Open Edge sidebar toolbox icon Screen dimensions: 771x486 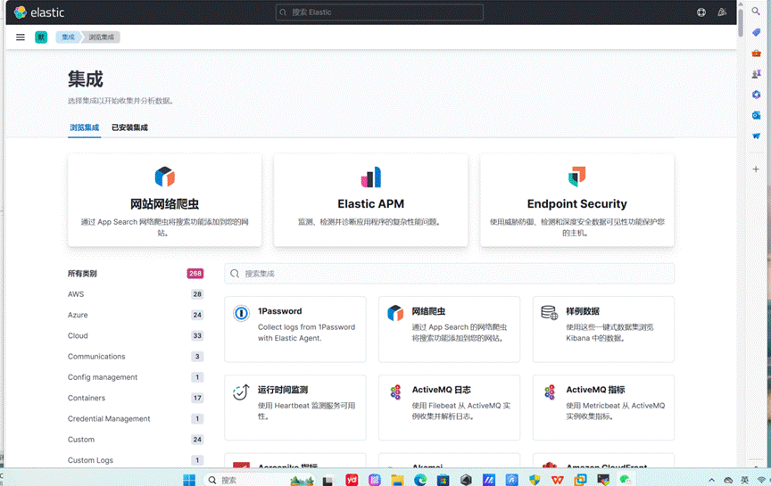pyautogui.click(x=756, y=54)
